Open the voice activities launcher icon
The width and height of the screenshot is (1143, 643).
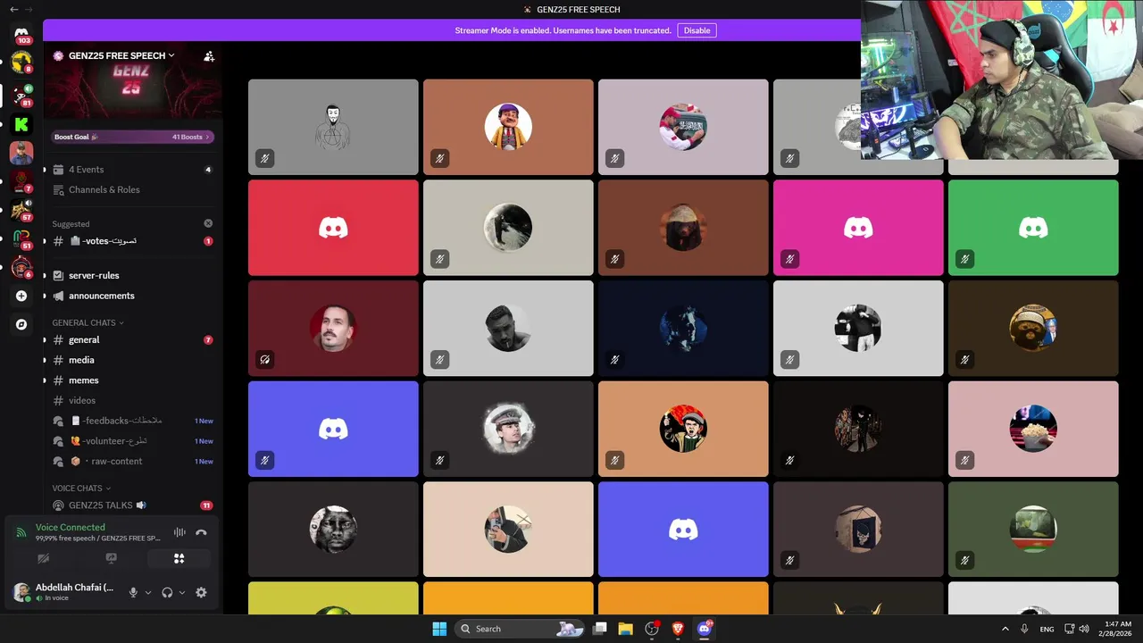[x=179, y=558]
